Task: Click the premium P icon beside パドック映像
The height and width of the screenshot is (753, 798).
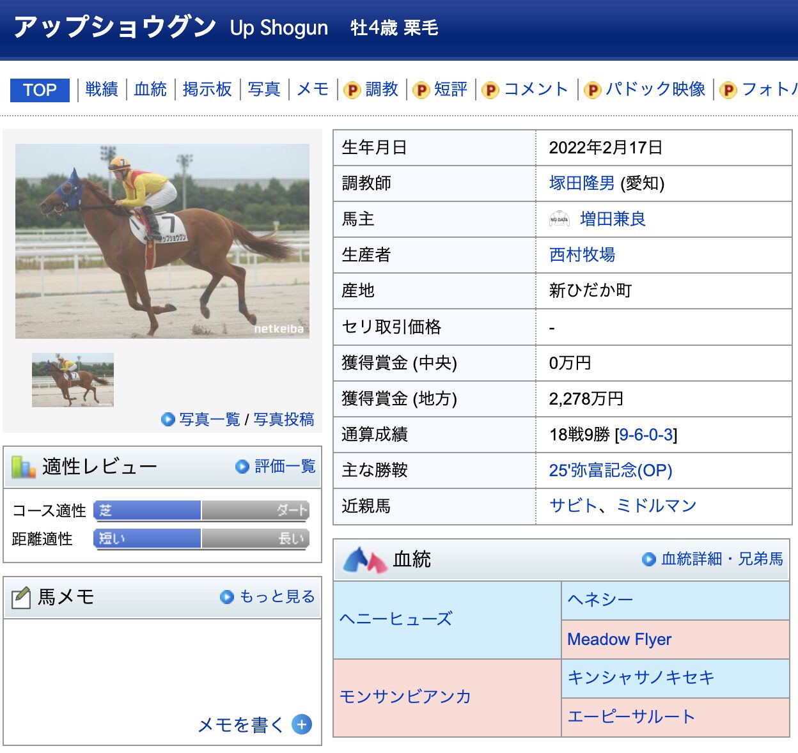Action: [x=593, y=90]
